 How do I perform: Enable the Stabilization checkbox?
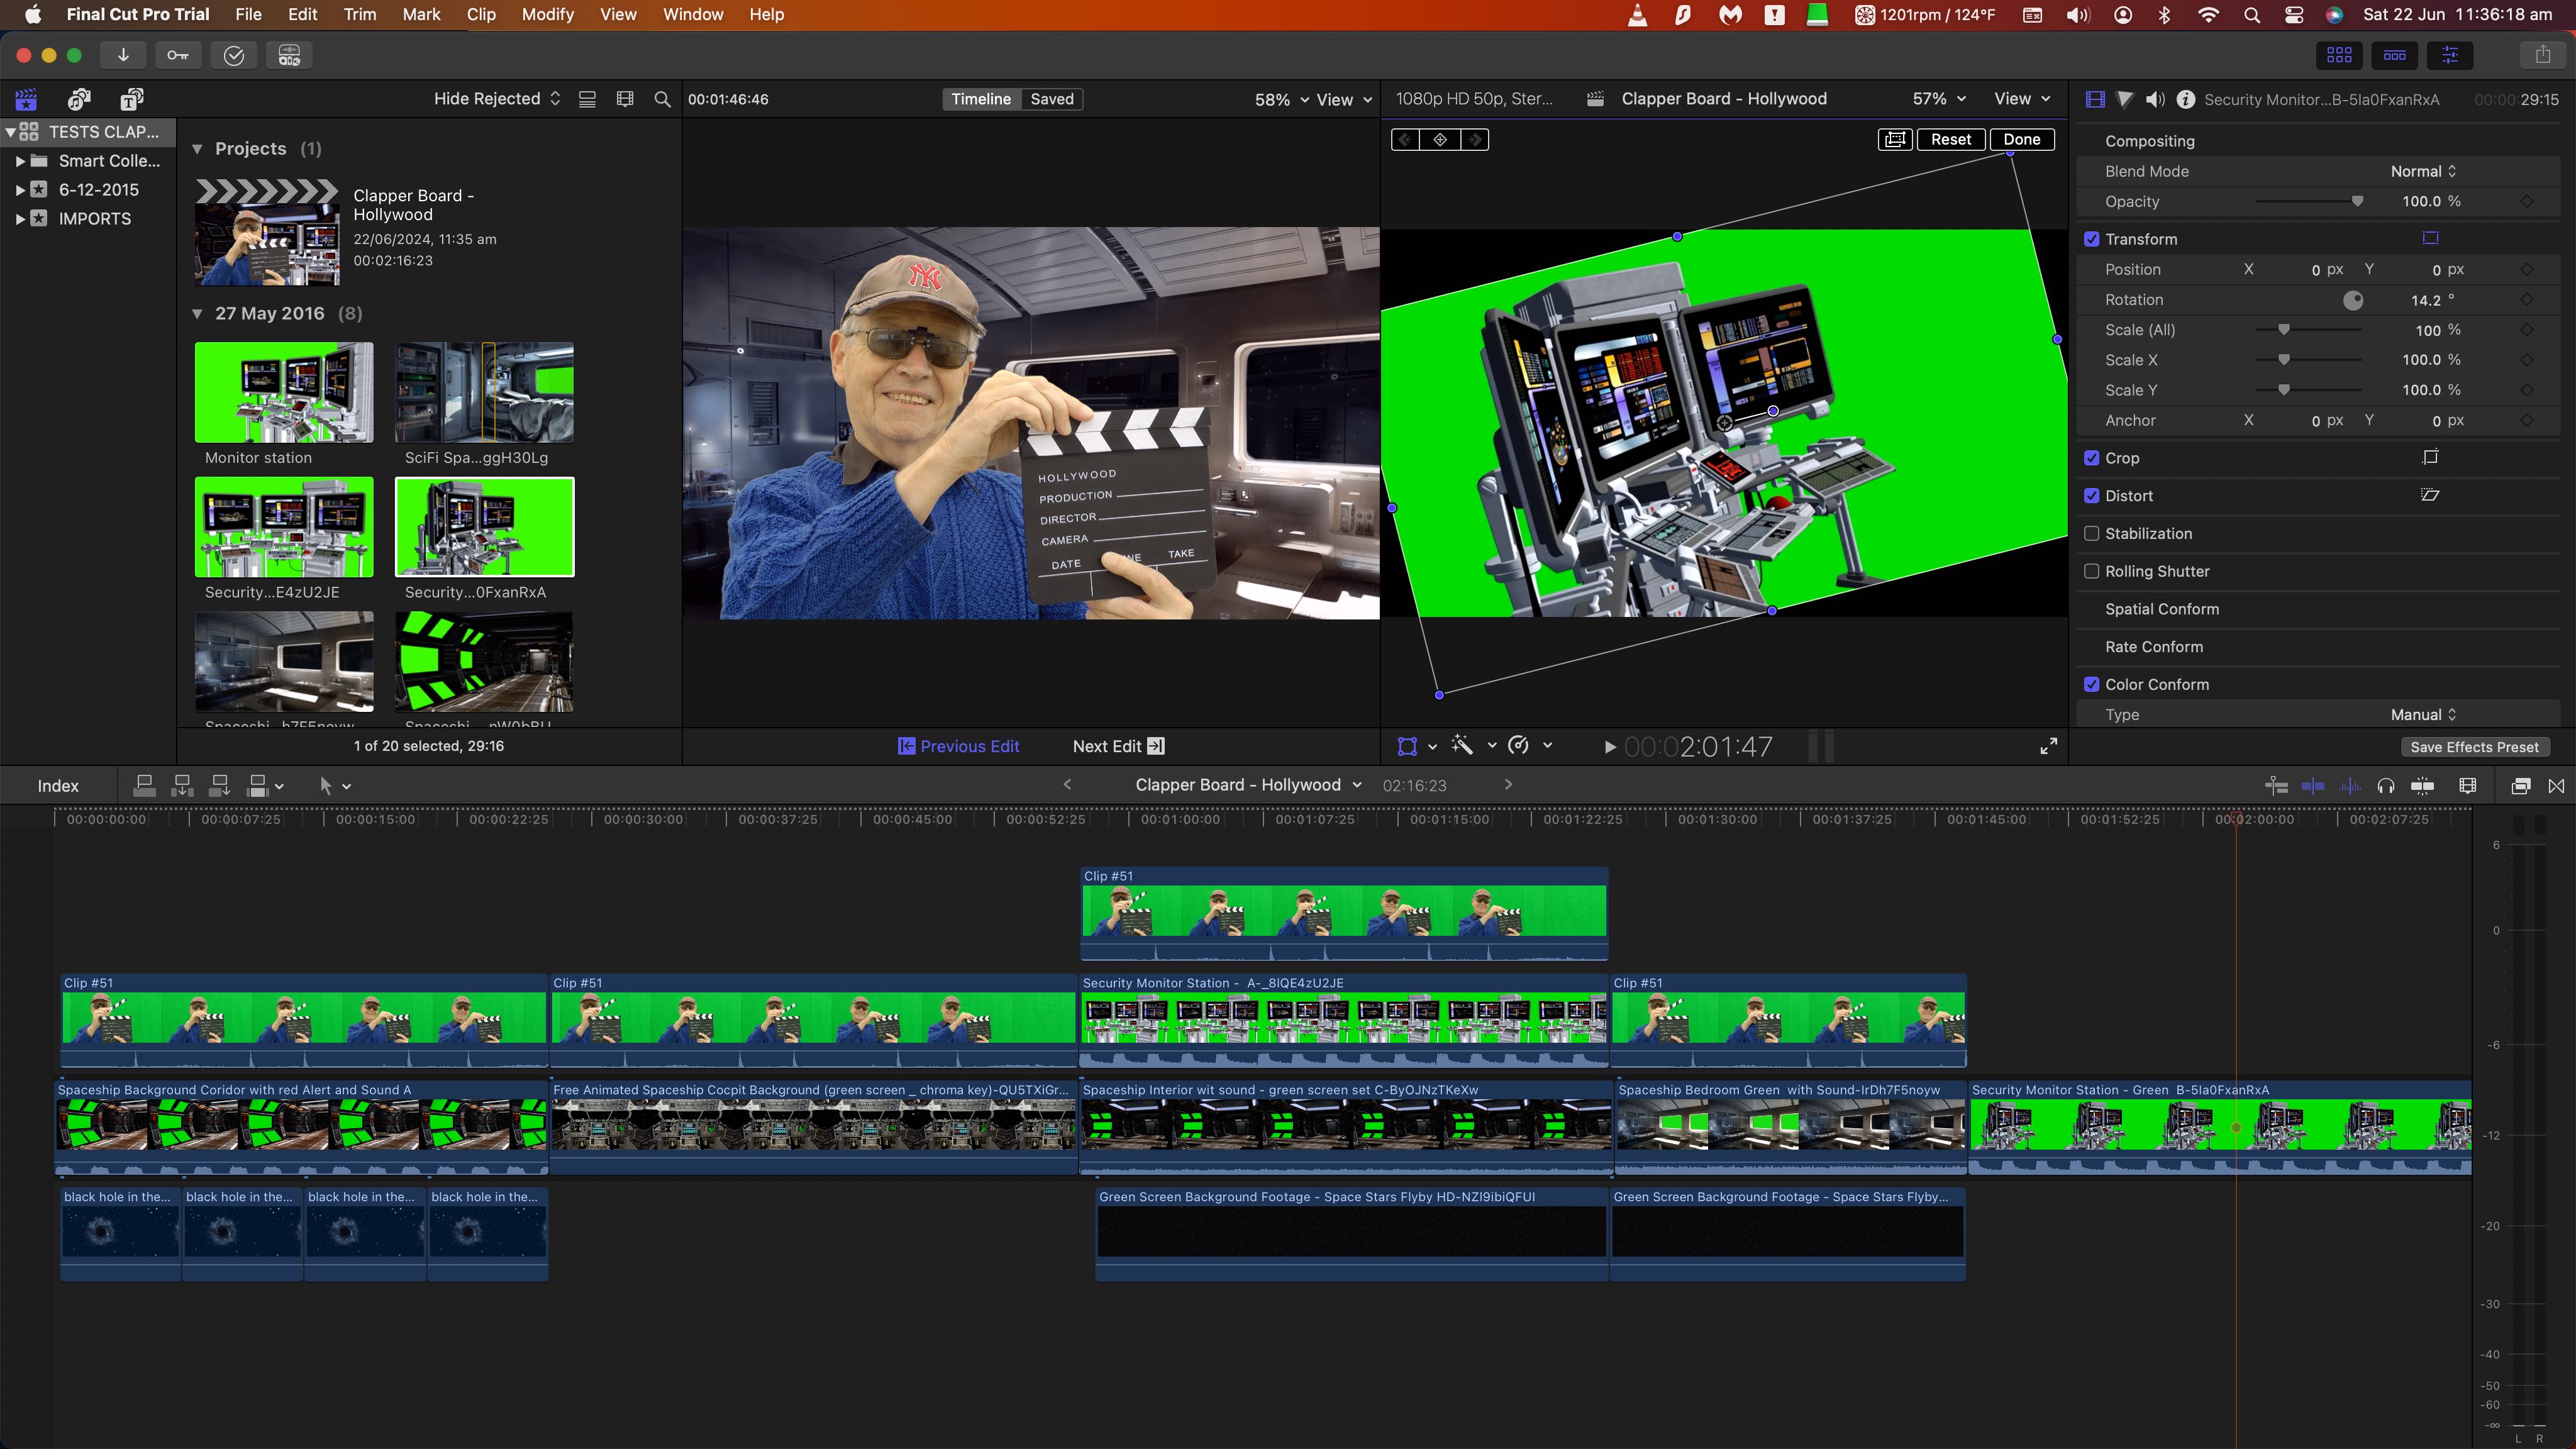(2091, 533)
